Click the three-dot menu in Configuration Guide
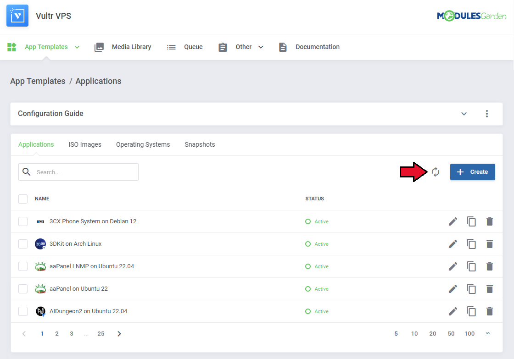The height and width of the screenshot is (359, 514). pos(487,114)
